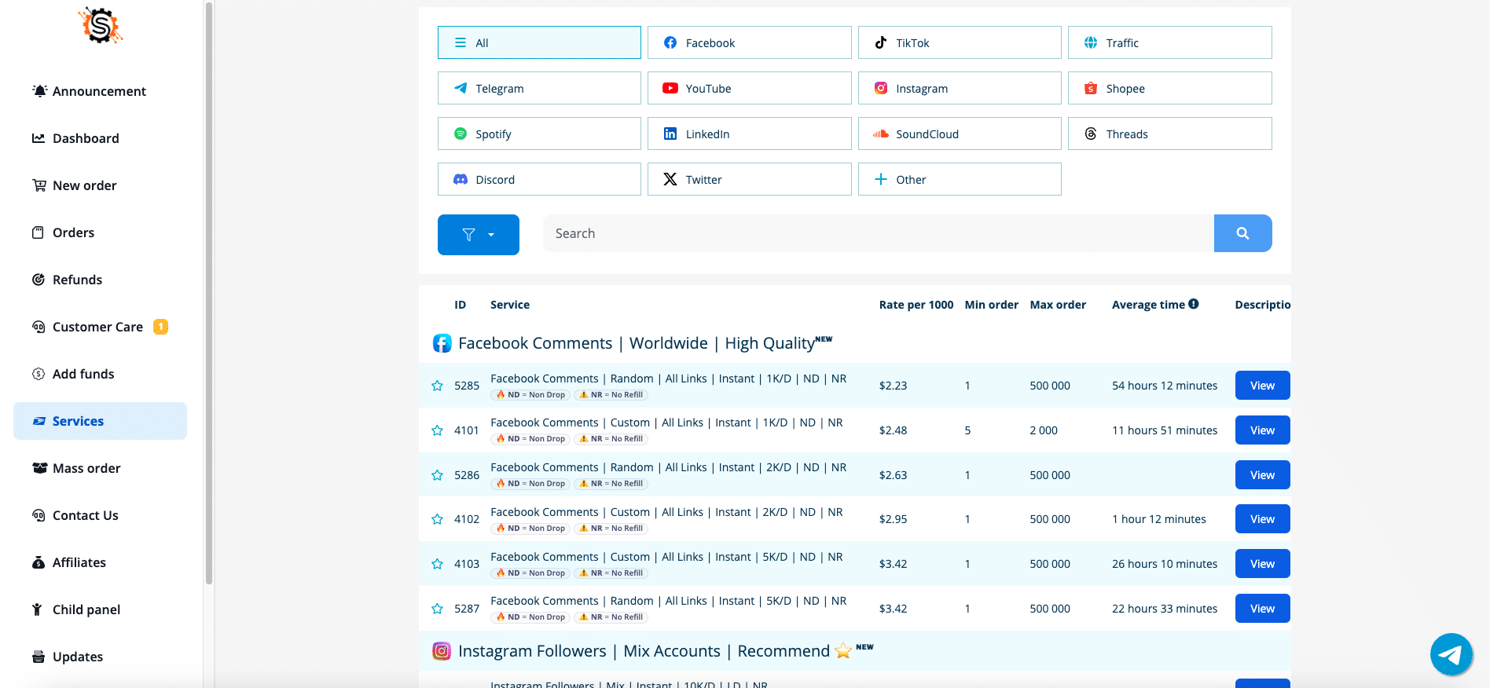Pick the Discord category filter
This screenshot has height=688, width=1490.
539,179
